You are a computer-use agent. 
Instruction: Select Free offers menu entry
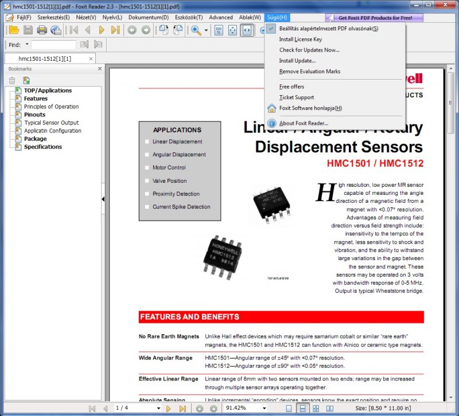334,87
